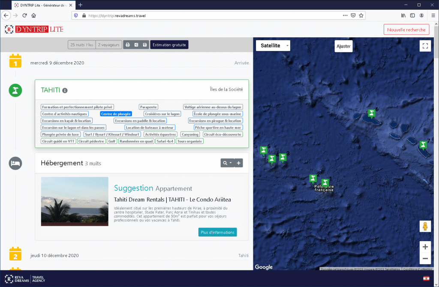Click map marker number 6
This screenshot has height=287, width=439.
[x=372, y=114]
